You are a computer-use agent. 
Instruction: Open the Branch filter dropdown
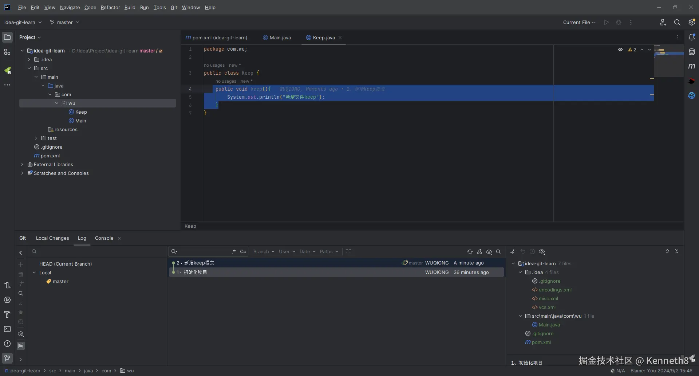(264, 252)
